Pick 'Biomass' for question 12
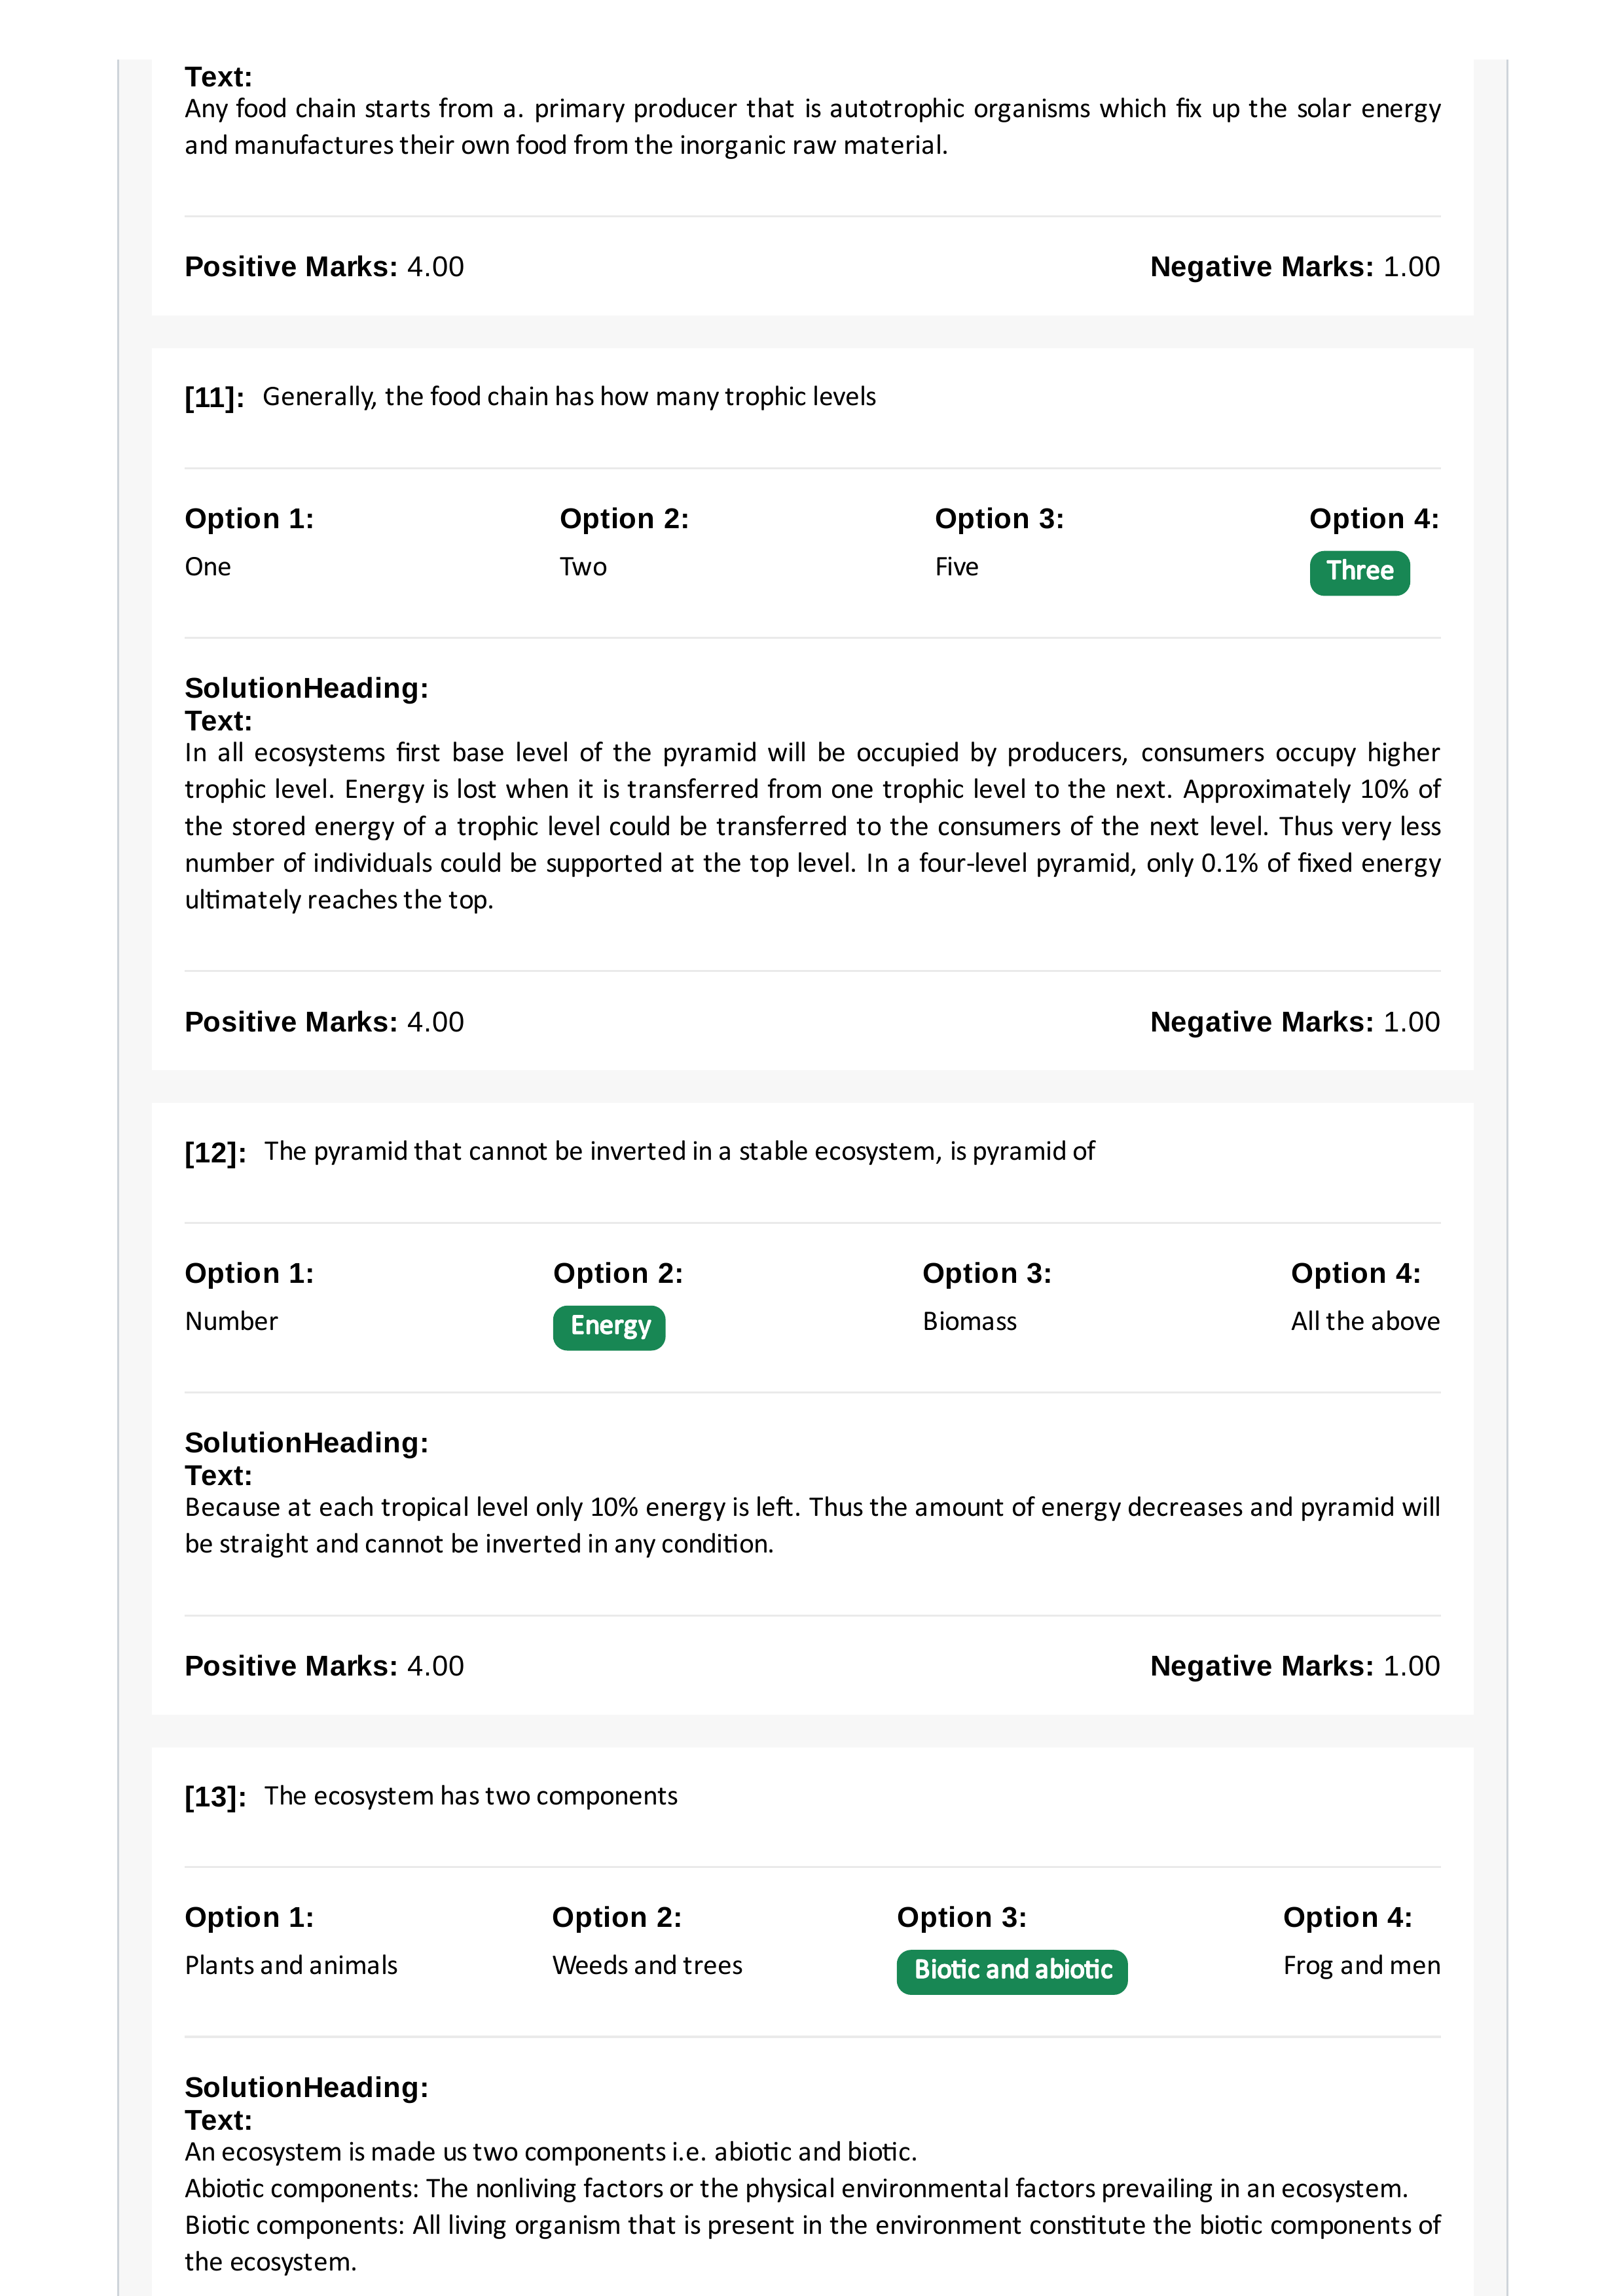Screen dimensions: 1623x2296 (x=970, y=1321)
